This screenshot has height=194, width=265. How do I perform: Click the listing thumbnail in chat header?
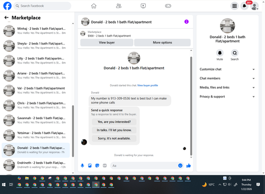85,22
